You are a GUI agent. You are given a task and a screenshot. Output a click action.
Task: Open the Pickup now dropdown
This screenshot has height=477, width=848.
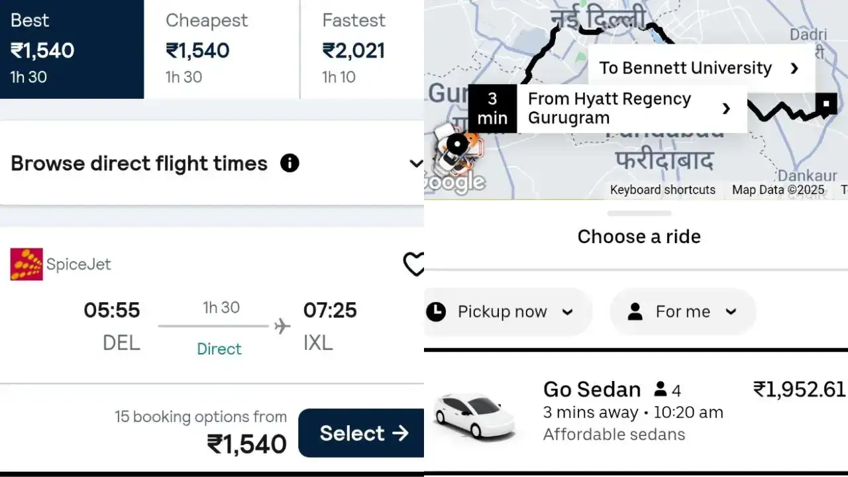pyautogui.click(x=507, y=311)
